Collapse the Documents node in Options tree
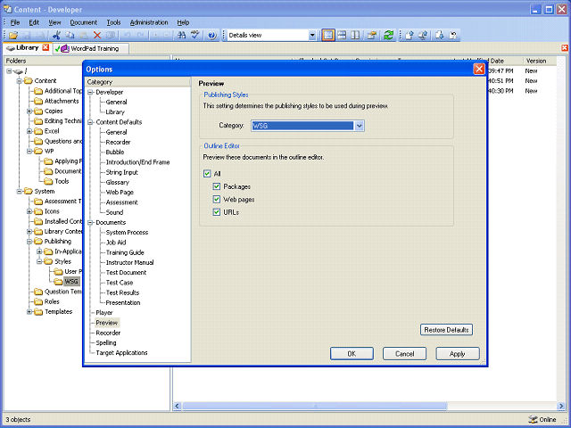Viewport: 571px width, 428px height. (x=90, y=222)
